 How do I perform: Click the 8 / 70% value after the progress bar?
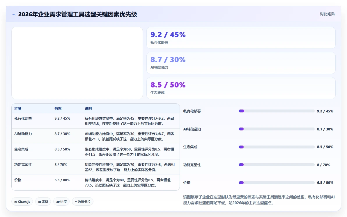(x=323, y=165)
